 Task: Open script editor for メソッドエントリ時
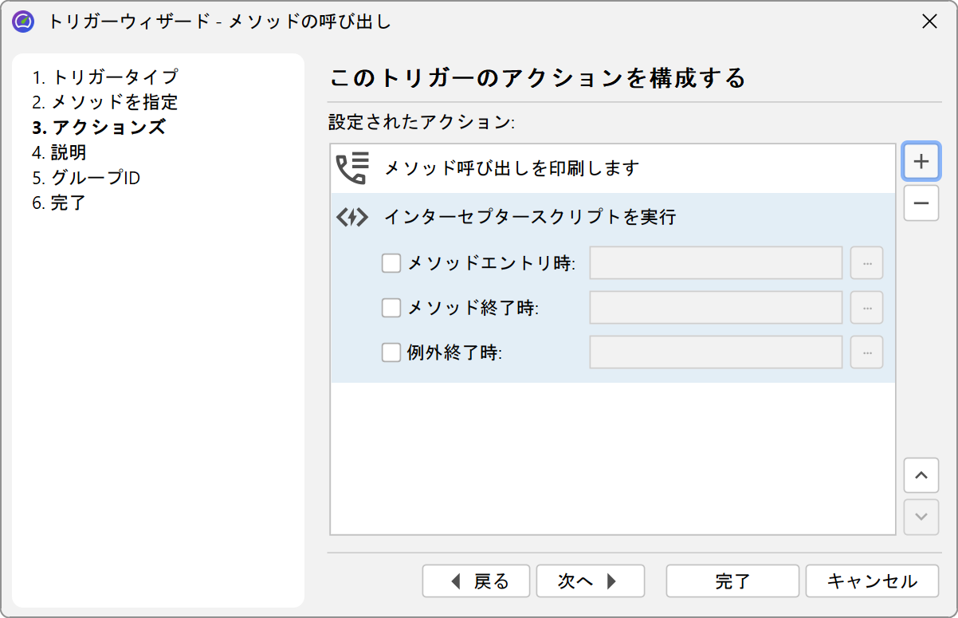pos(866,263)
